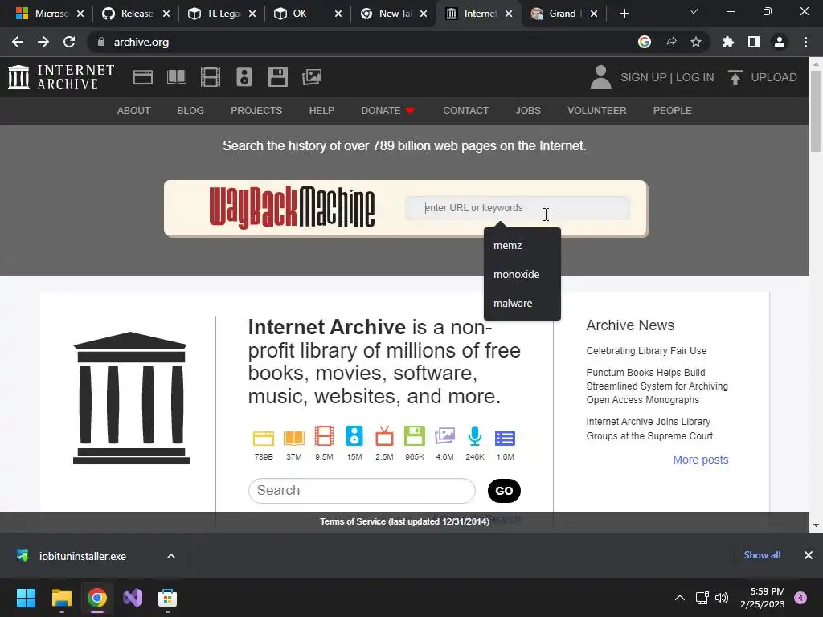Viewport: 823px width, 617px height.
Task: Click SIGN UP link
Action: tap(643, 77)
